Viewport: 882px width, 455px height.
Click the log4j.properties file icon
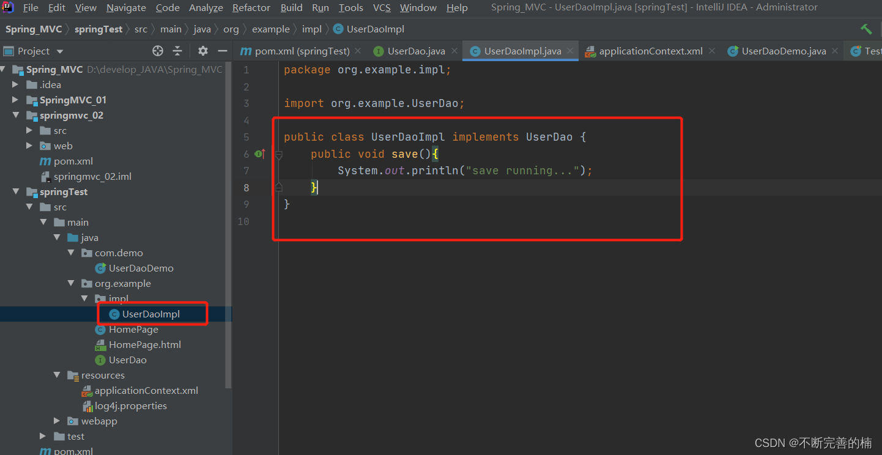click(87, 405)
